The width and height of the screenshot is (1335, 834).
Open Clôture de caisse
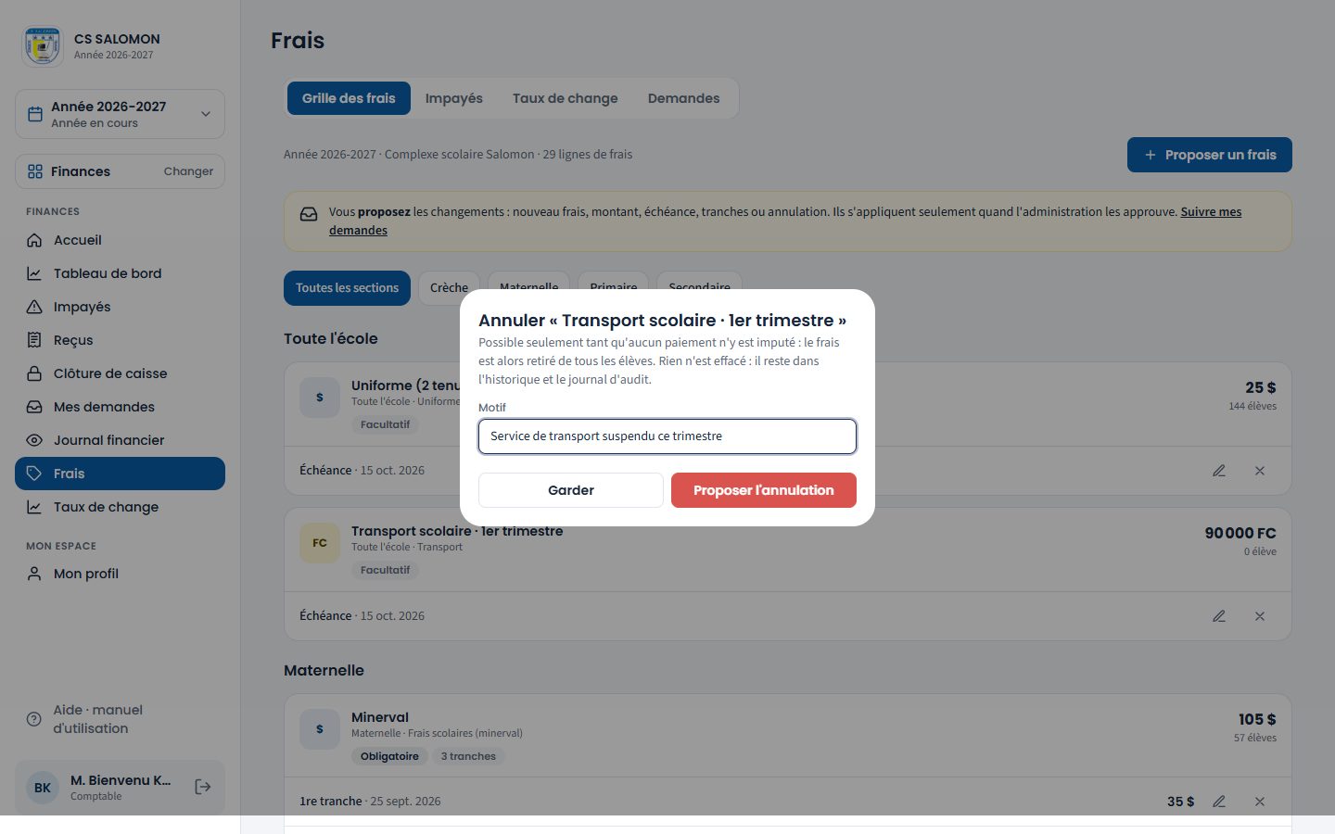120,373
